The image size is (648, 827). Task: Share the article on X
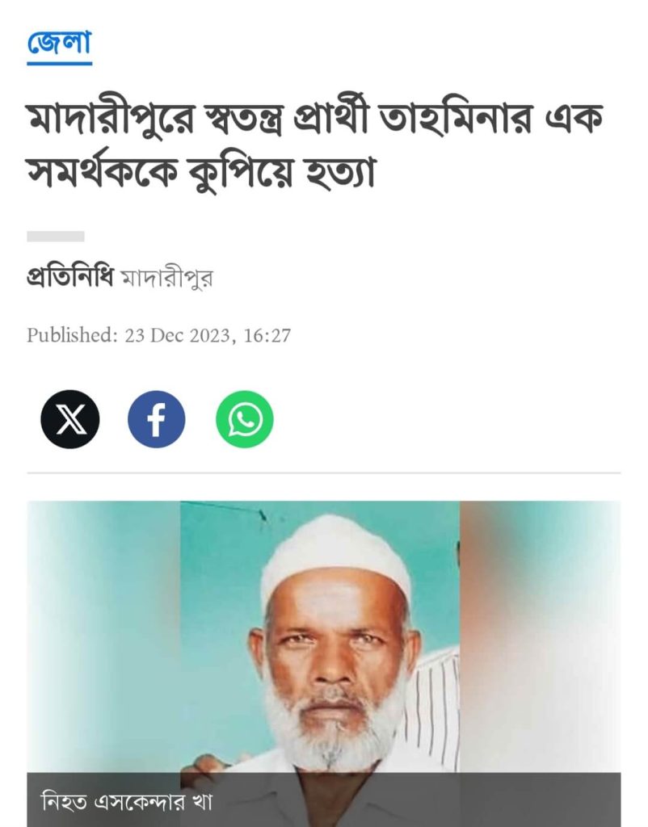click(70, 419)
